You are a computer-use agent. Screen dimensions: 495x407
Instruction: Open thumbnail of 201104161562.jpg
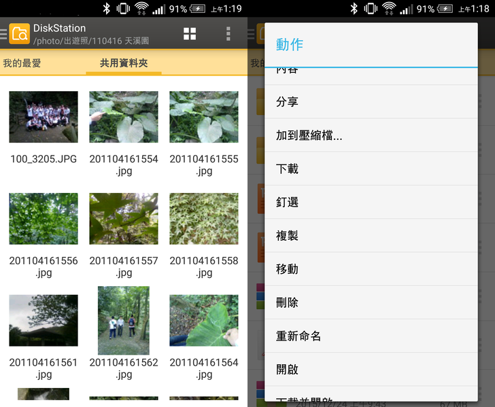coord(124,321)
